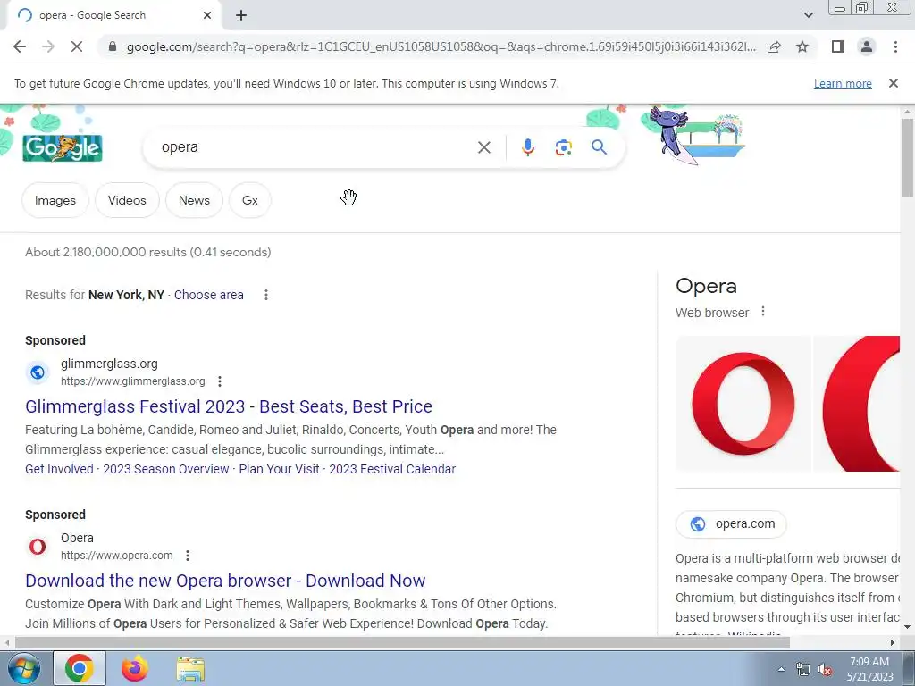Open new tab with plus button

[241, 16]
